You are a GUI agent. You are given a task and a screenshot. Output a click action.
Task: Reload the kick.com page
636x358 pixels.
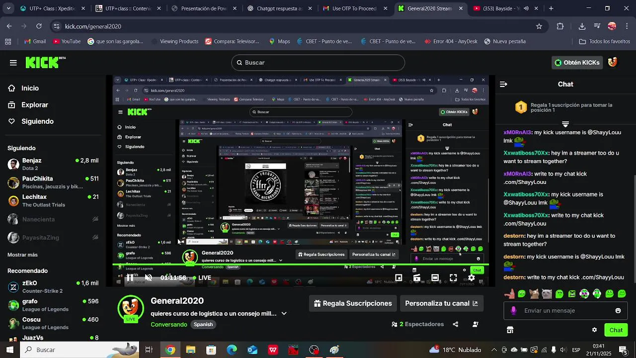click(39, 26)
